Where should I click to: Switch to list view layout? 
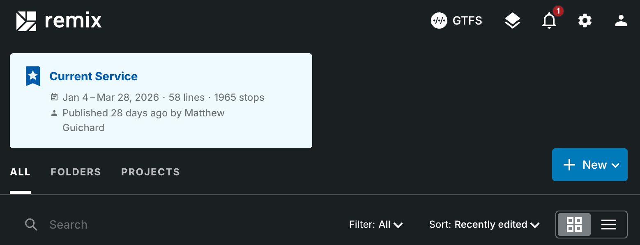pyautogui.click(x=608, y=225)
